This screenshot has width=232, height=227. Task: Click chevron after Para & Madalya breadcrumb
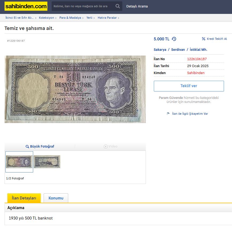coord(83,18)
